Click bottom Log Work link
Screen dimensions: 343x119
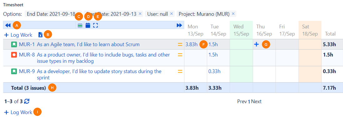click(x=18, y=112)
